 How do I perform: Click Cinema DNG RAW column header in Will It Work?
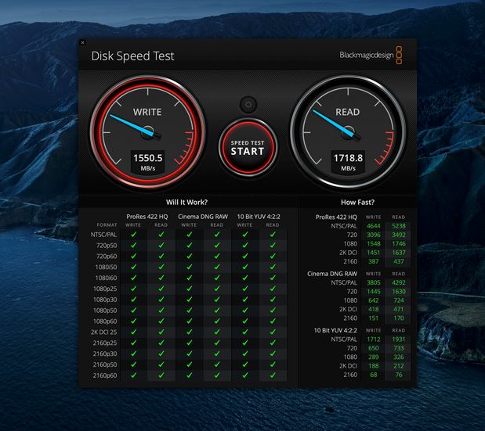coord(203,217)
